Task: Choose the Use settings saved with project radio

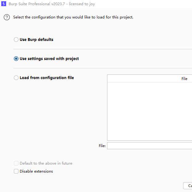Action: (16, 59)
